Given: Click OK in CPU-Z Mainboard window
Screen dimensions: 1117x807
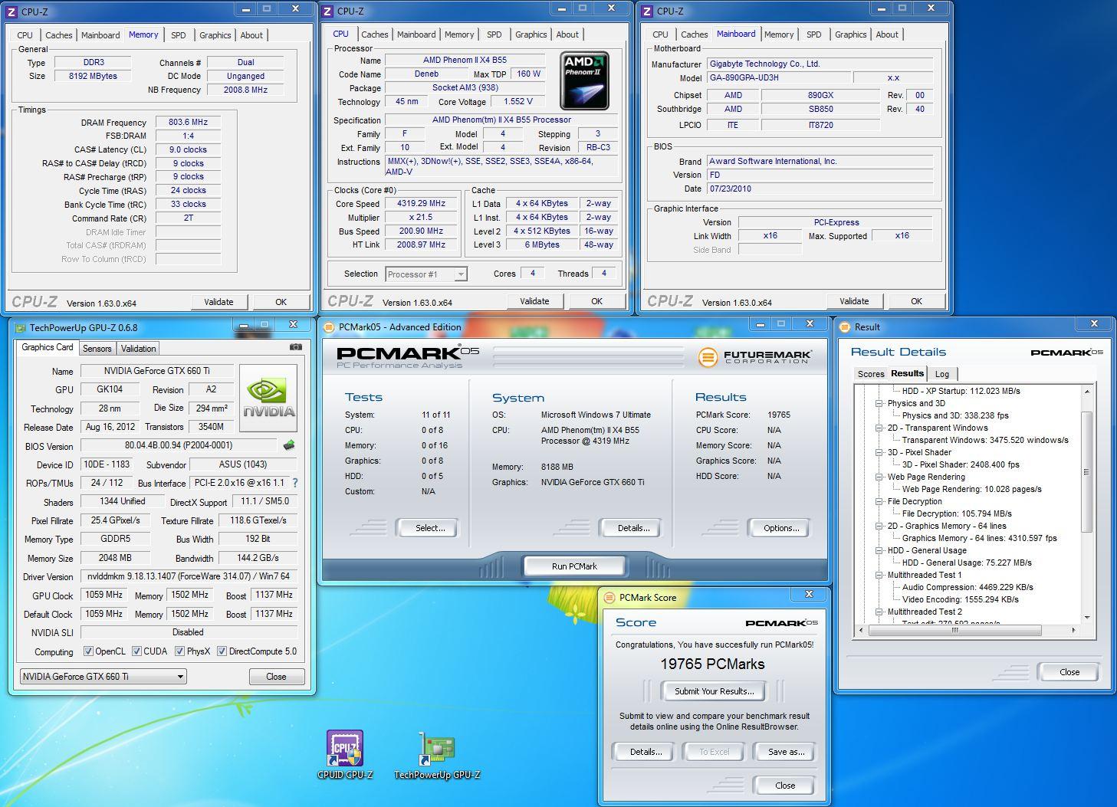Looking at the screenshot, I should point(916,301).
